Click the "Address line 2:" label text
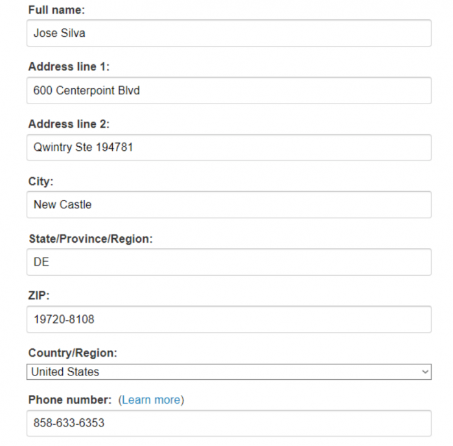Viewport: 453px width, 446px height. (x=69, y=124)
